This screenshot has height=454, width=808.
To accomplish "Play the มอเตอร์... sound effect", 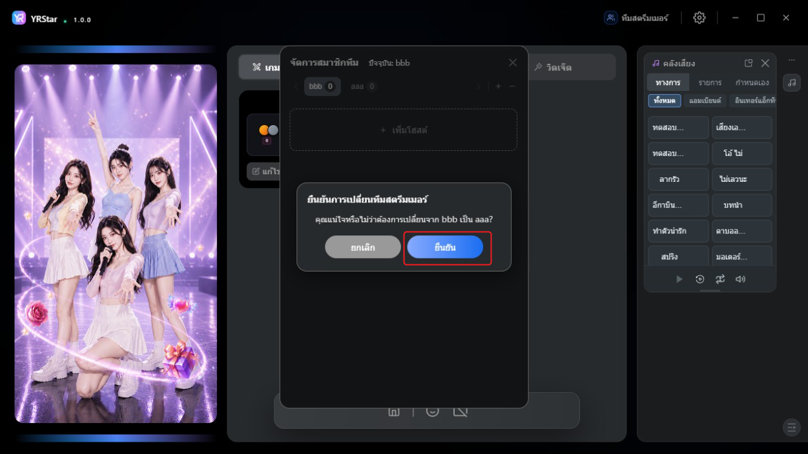I will (x=741, y=256).
